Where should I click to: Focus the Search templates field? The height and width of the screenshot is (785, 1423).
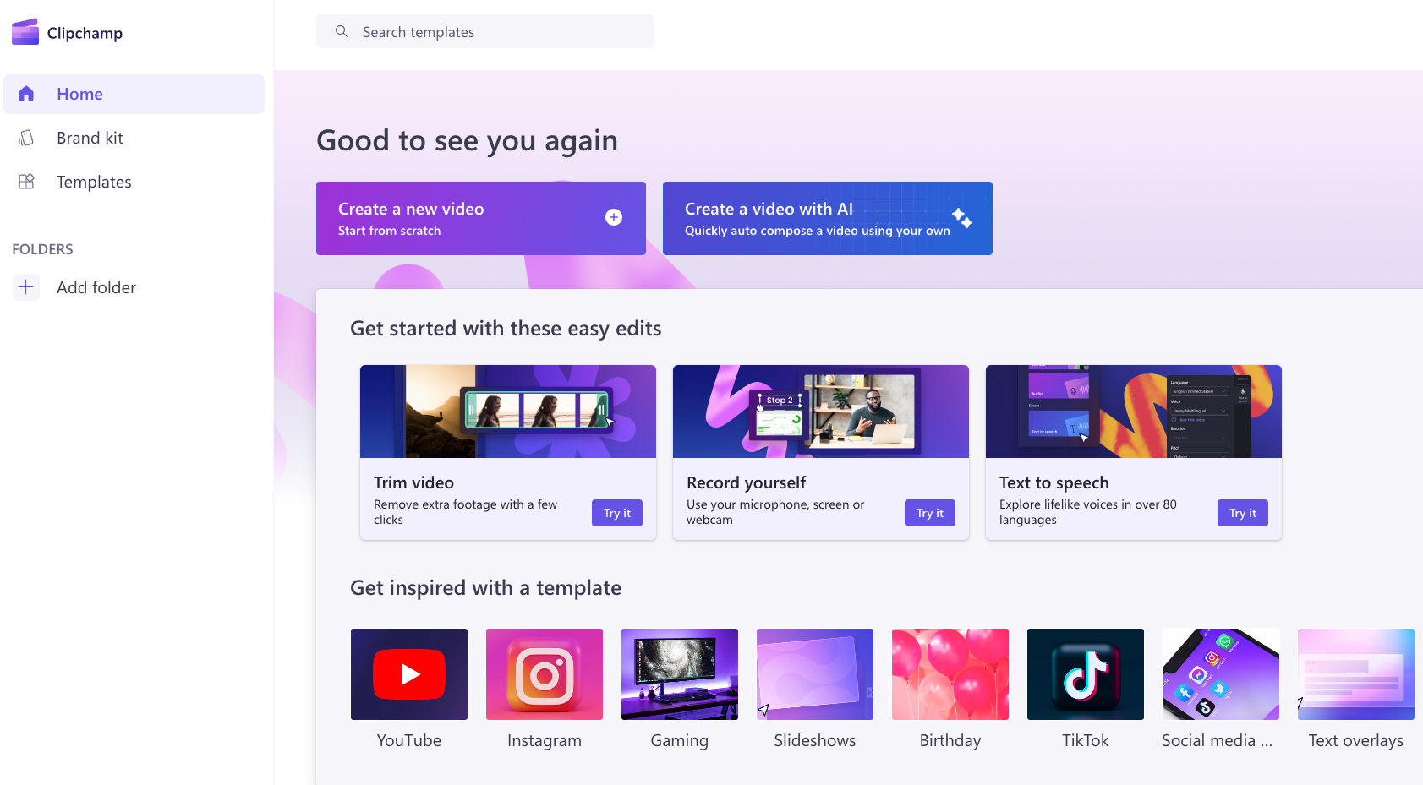485,31
